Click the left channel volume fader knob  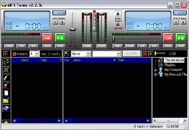click(87, 14)
